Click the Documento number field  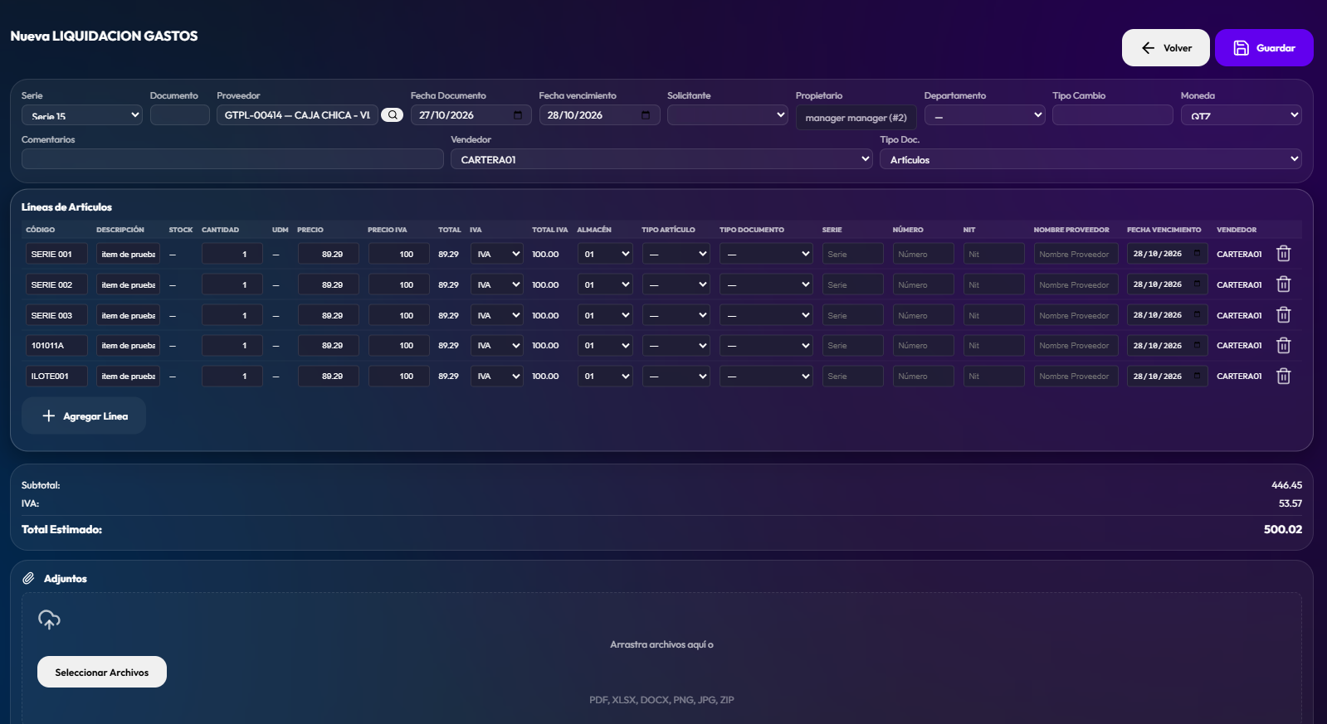pyautogui.click(x=179, y=115)
